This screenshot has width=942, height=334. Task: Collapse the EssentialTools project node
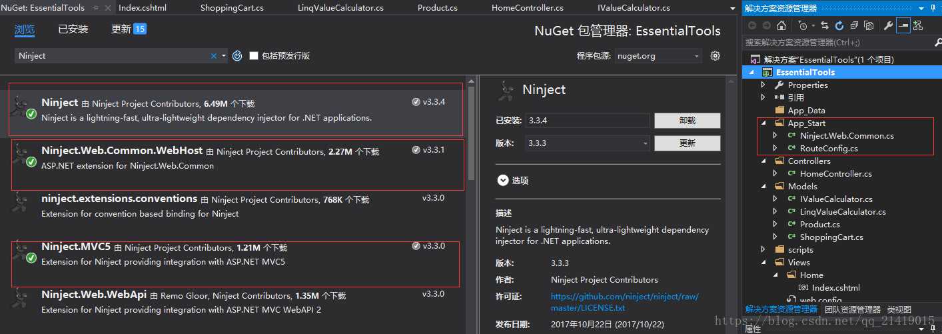[x=753, y=72]
